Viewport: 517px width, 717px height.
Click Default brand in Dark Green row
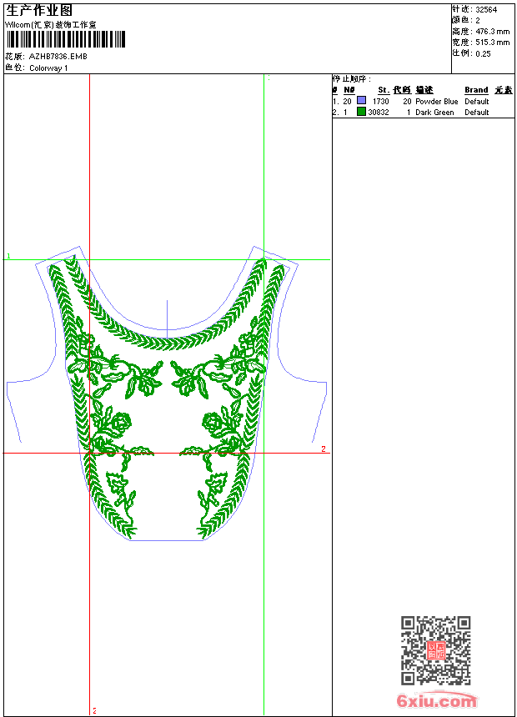pyautogui.click(x=477, y=113)
